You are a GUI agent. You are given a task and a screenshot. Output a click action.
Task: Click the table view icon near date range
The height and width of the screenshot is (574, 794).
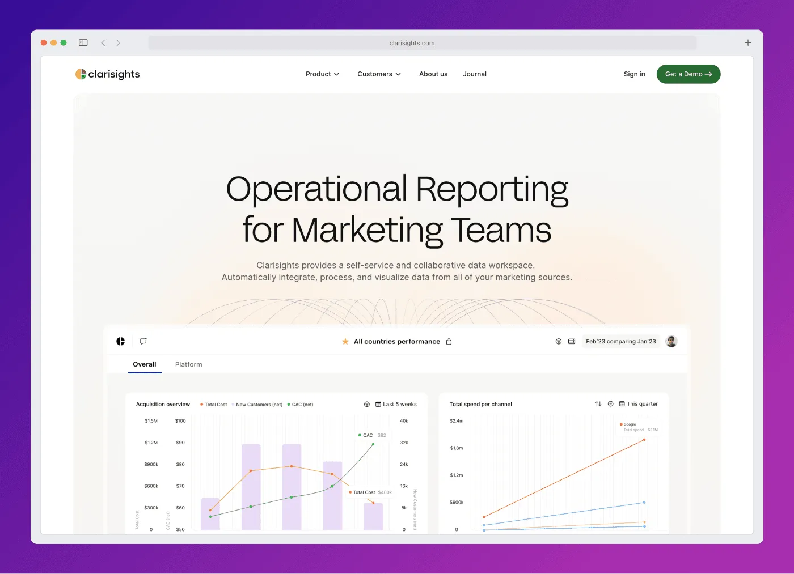[x=572, y=341]
